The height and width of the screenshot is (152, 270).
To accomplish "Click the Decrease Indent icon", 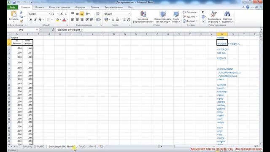I will (x=87, y=20).
